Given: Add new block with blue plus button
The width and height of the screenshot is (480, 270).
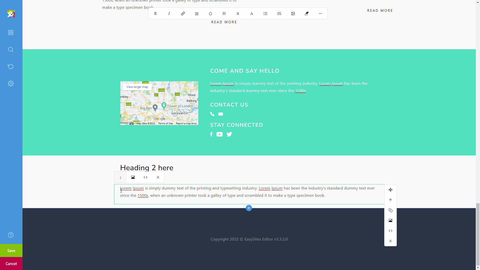Looking at the screenshot, I should point(249,208).
